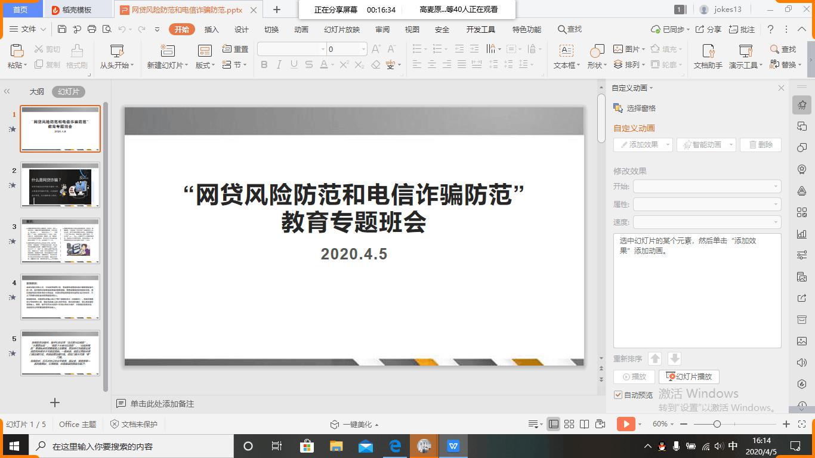The height and width of the screenshot is (458, 815).
Task: Select the text box (文本框) tool
Action: point(565,51)
